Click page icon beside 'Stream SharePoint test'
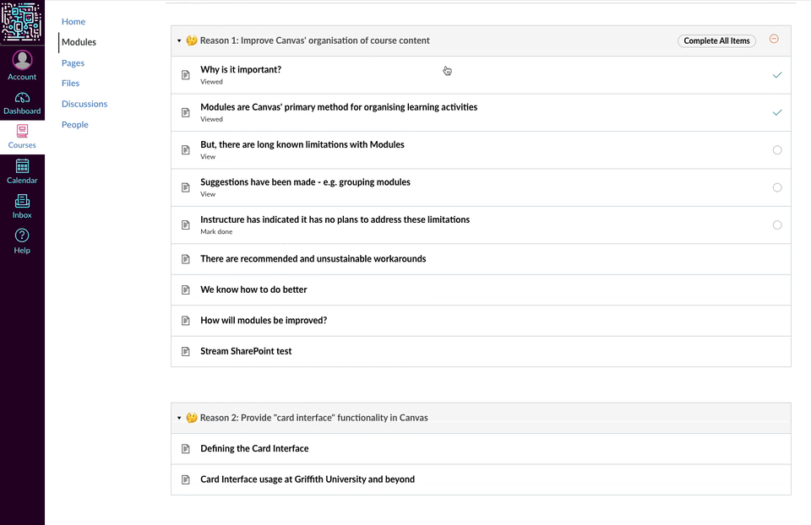811x525 pixels. pos(186,351)
